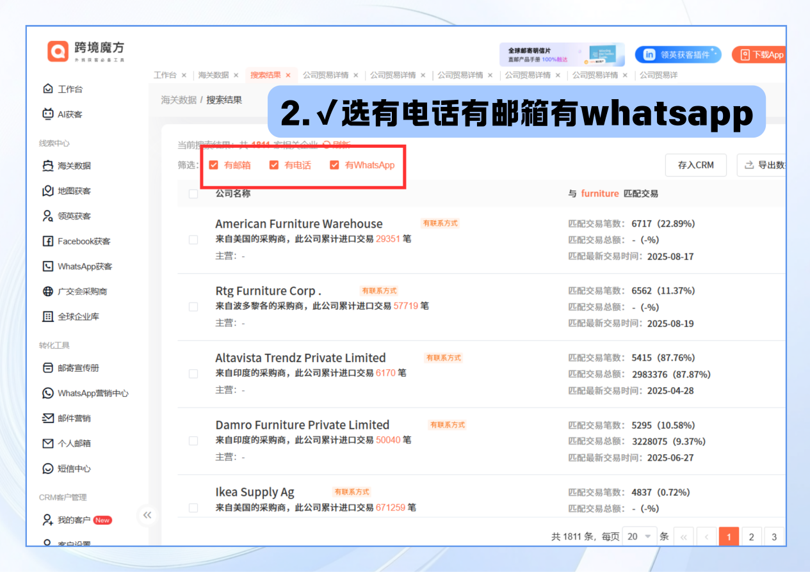Click the 671259 import transaction count
Image resolution: width=810 pixels, height=572 pixels.
391,507
